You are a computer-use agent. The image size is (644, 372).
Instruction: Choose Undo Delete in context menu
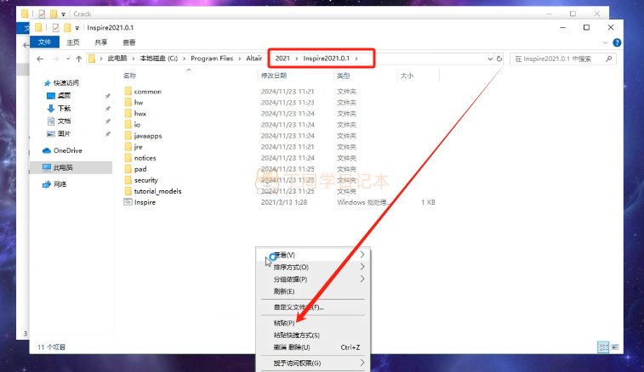point(313,347)
